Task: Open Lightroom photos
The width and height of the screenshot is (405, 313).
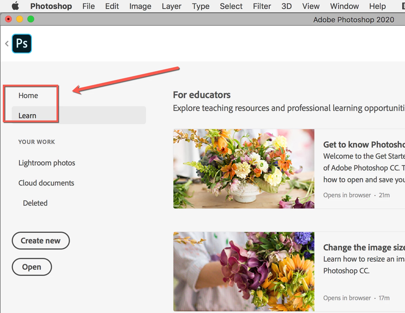Action: (47, 163)
